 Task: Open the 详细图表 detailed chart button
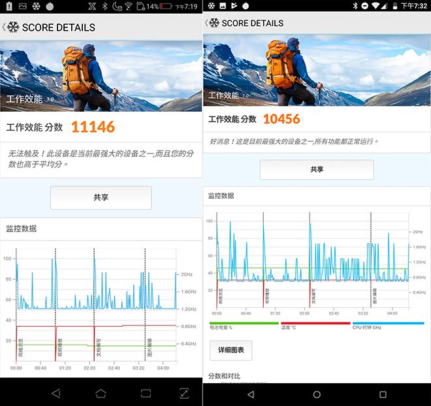point(231,350)
